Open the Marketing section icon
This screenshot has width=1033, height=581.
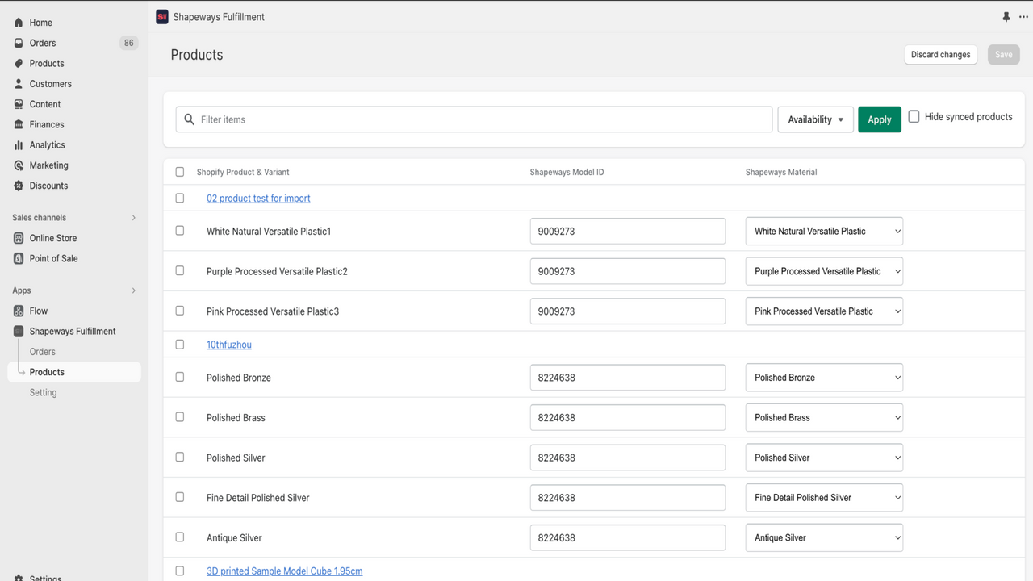pos(18,165)
